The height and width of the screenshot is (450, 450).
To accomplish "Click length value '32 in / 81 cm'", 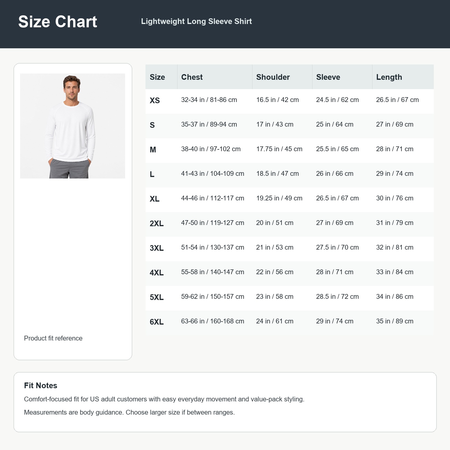I will tap(395, 247).
